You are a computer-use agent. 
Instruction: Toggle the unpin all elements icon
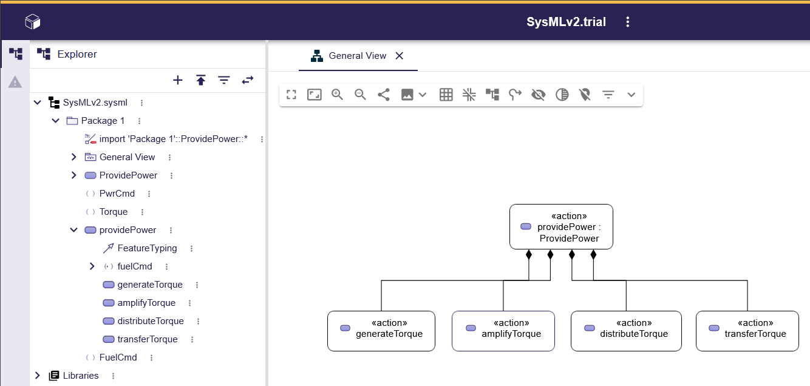click(585, 95)
